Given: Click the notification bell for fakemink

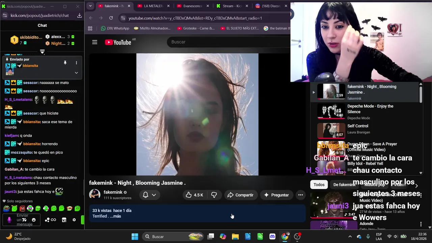Looking at the screenshot, I should (x=145, y=195).
